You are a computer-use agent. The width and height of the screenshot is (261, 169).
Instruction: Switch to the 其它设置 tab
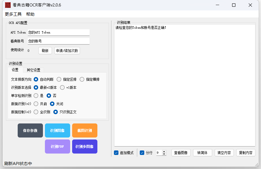[x=33, y=70]
